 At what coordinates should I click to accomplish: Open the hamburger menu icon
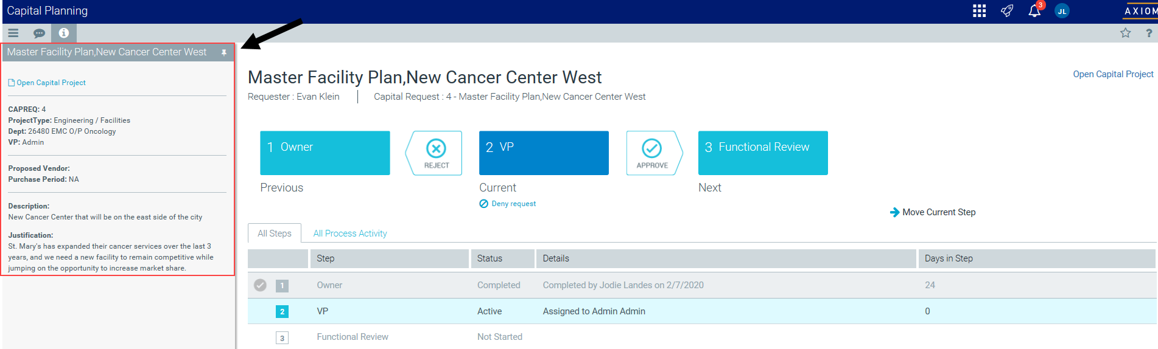tap(13, 33)
